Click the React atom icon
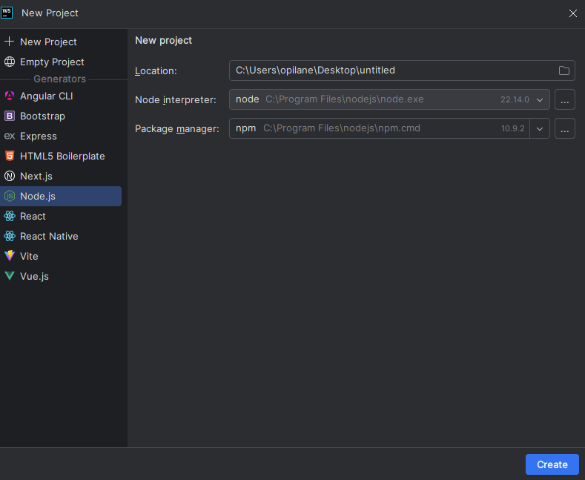The image size is (585, 480). tap(10, 216)
